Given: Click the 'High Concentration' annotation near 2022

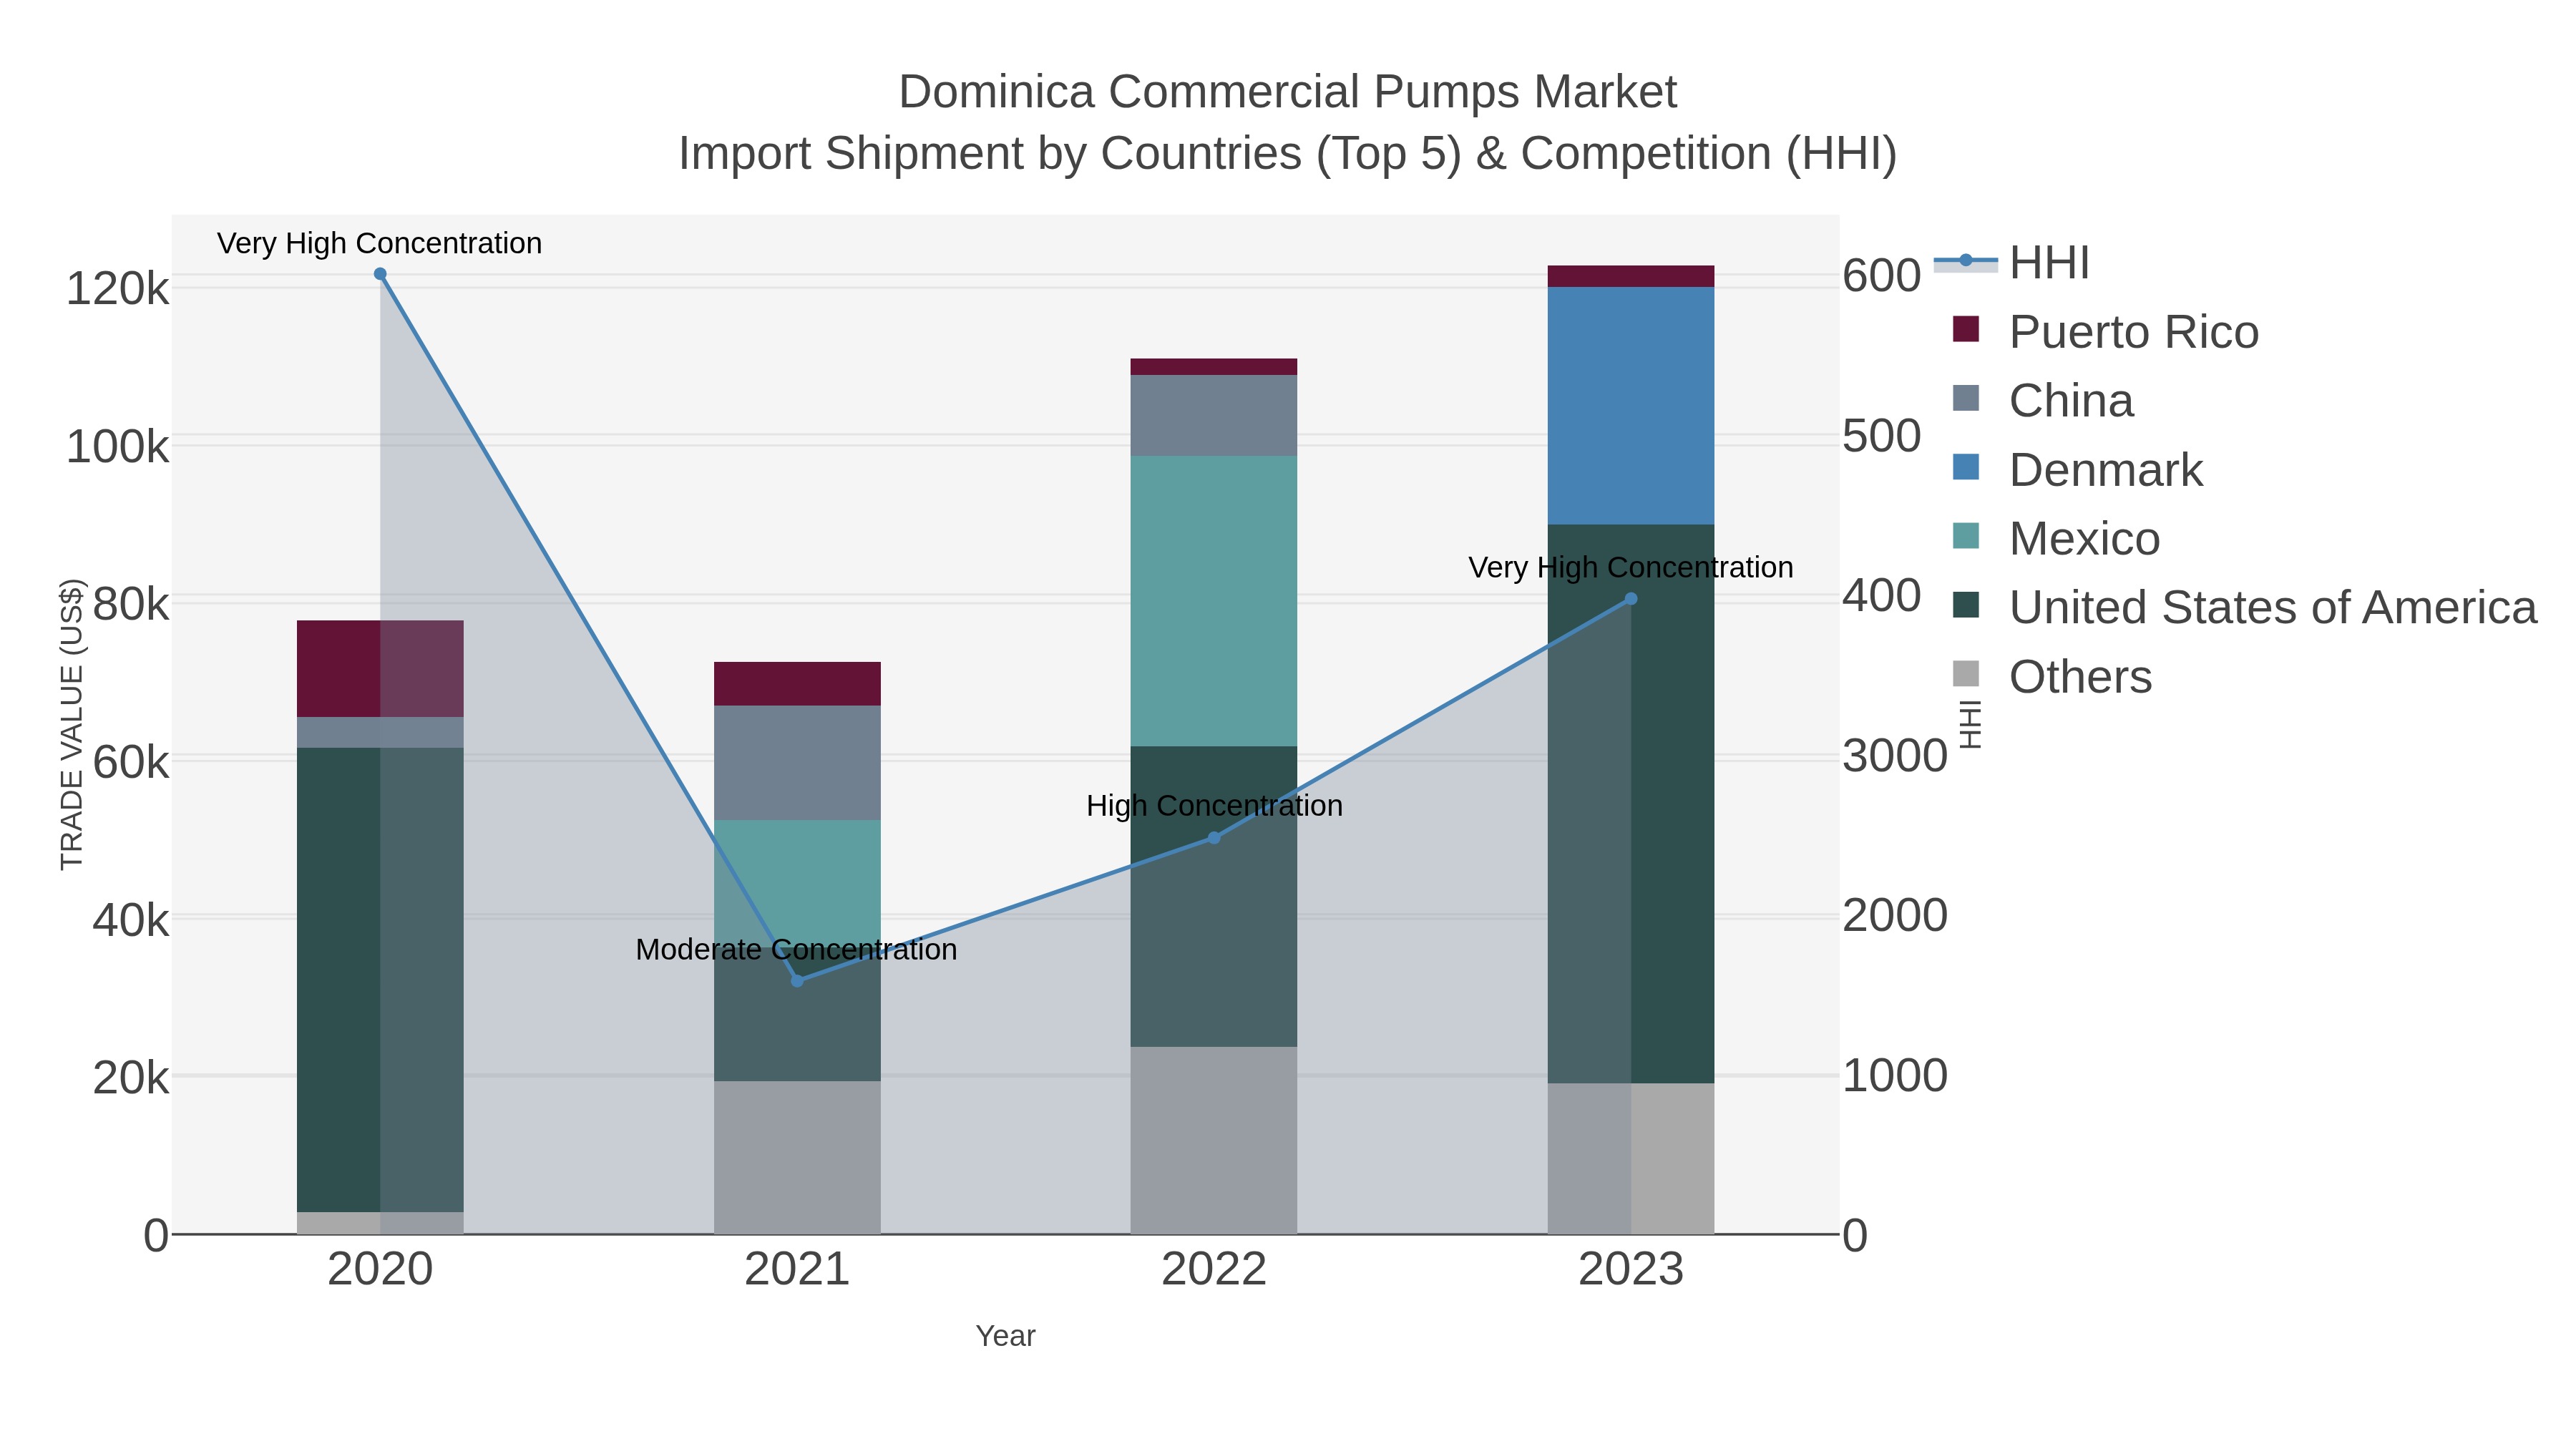Looking at the screenshot, I should pyautogui.click(x=1214, y=806).
